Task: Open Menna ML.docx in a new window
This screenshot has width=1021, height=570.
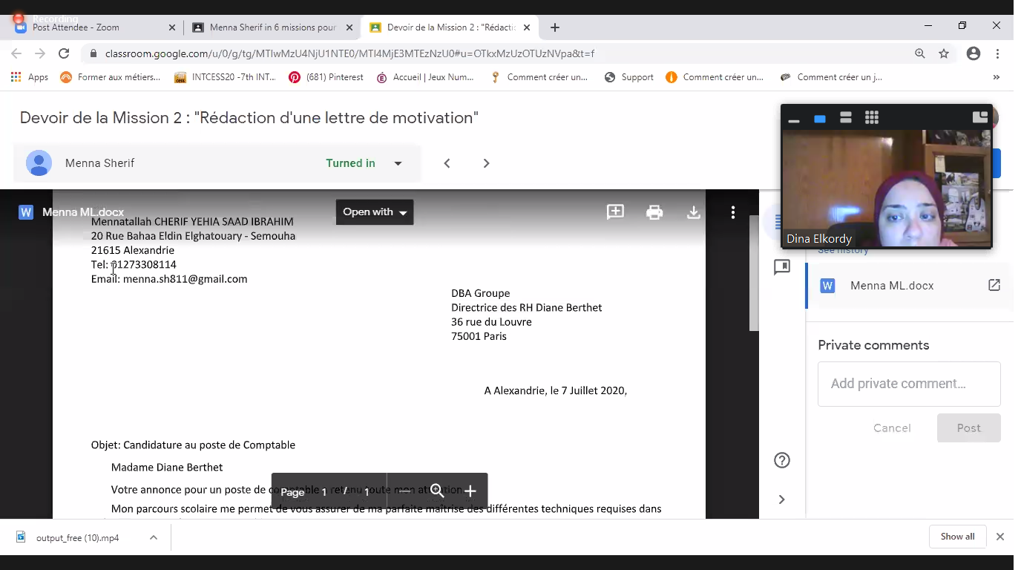Action: [x=994, y=285]
